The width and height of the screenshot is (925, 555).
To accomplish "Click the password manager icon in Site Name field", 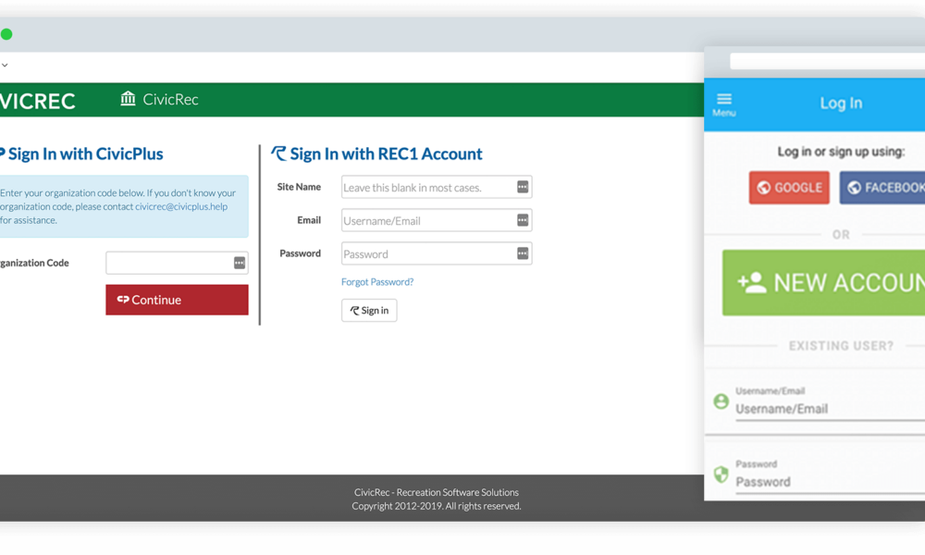I will [x=523, y=187].
